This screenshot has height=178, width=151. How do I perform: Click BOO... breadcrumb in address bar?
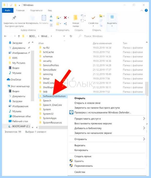click(33, 36)
